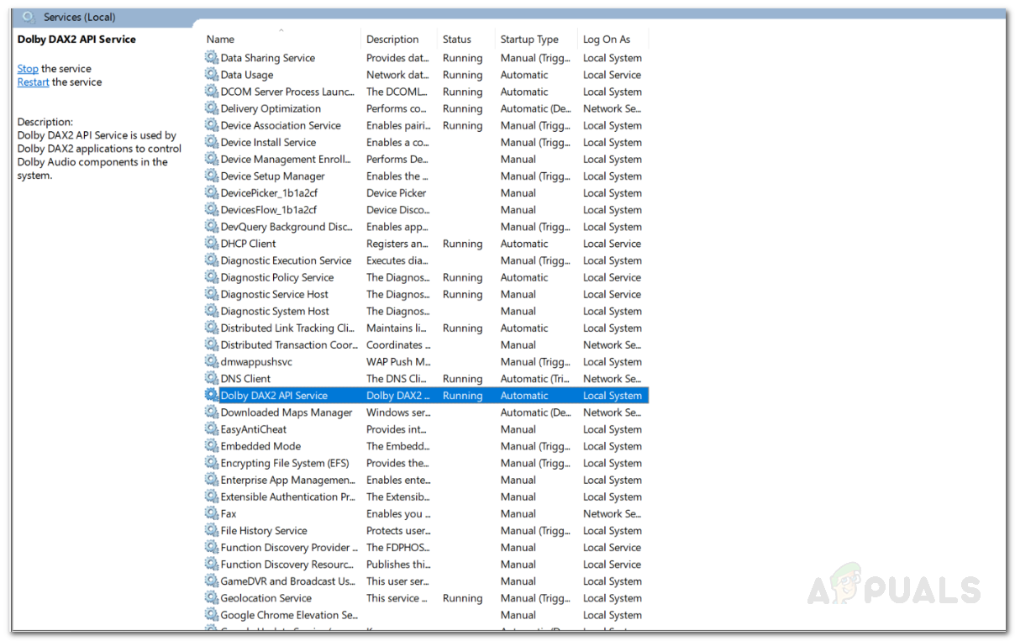
Task: Click 'Windows ser...' description of Downloaded Maps Manager
Action: pyautogui.click(x=398, y=412)
